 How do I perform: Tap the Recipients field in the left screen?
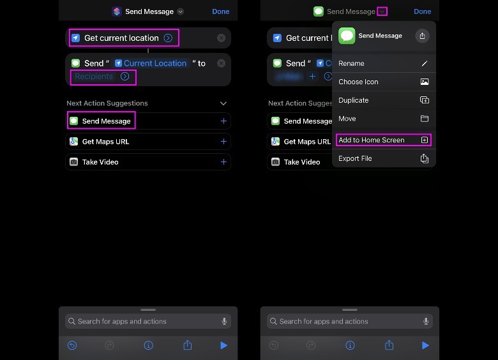(94, 77)
